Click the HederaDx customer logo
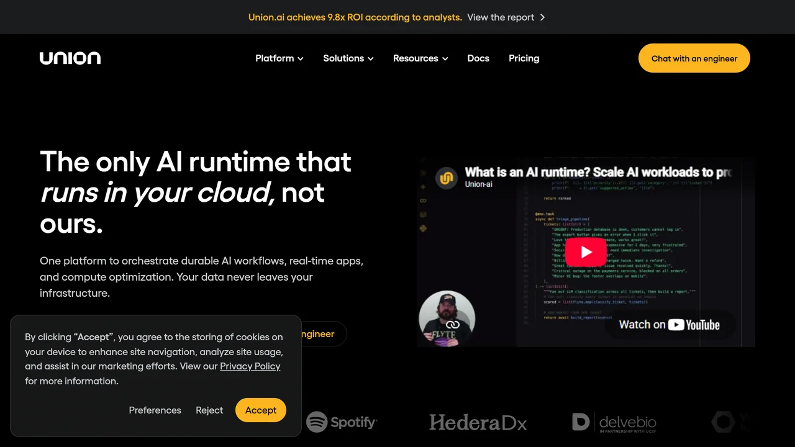The height and width of the screenshot is (447, 795). tap(478, 423)
